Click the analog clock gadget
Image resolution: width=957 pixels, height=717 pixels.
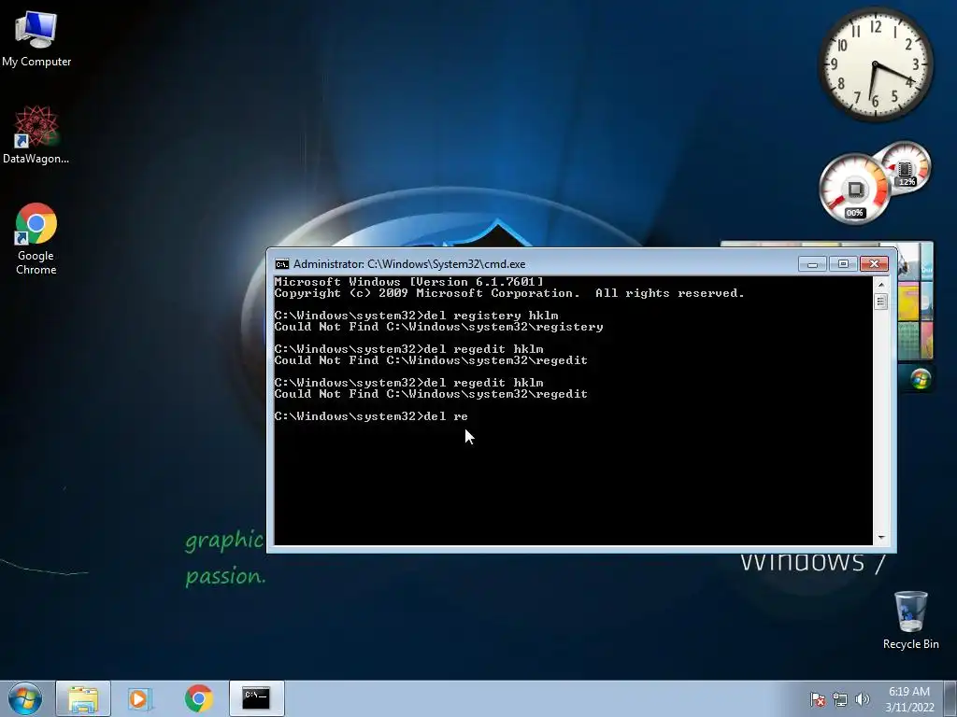coord(875,64)
